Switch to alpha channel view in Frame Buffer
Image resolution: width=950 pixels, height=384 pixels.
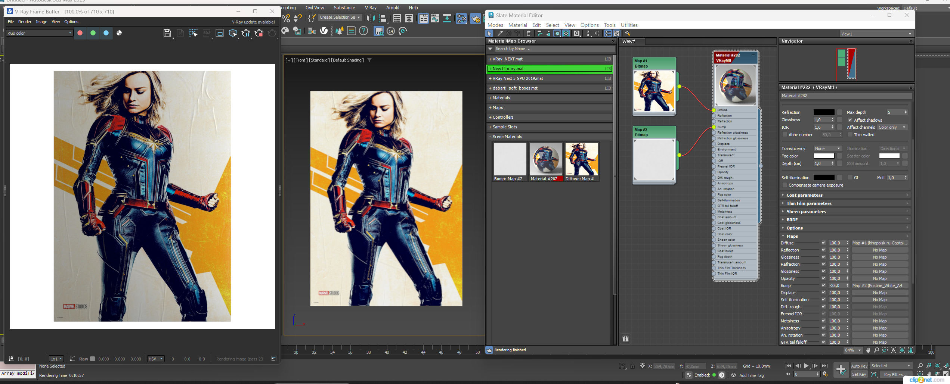(x=119, y=33)
